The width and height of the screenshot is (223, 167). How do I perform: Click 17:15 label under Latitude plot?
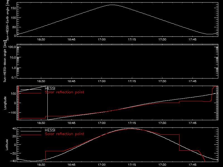point(132,165)
